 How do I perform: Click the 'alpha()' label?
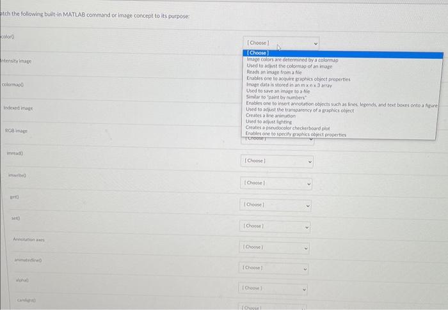22,281
